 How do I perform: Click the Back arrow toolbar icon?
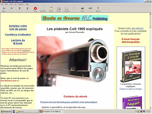(4, 8)
